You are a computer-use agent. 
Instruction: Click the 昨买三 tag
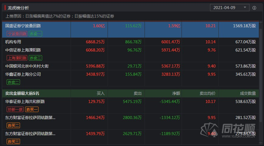(13, 141)
